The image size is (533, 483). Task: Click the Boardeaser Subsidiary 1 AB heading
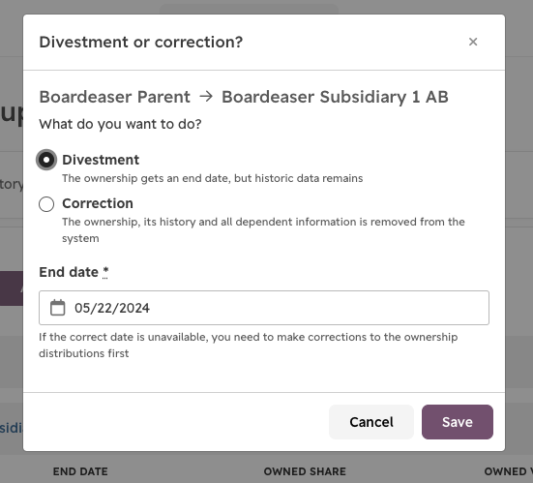point(335,97)
